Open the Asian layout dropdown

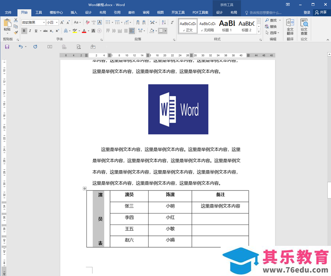(x=153, y=22)
